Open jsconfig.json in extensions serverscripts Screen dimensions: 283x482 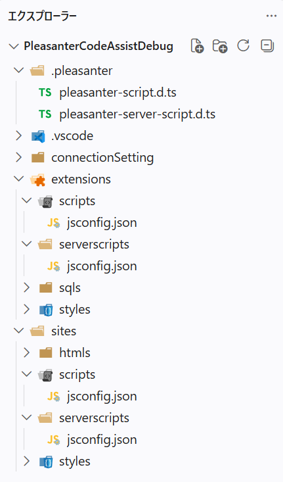coord(102,266)
